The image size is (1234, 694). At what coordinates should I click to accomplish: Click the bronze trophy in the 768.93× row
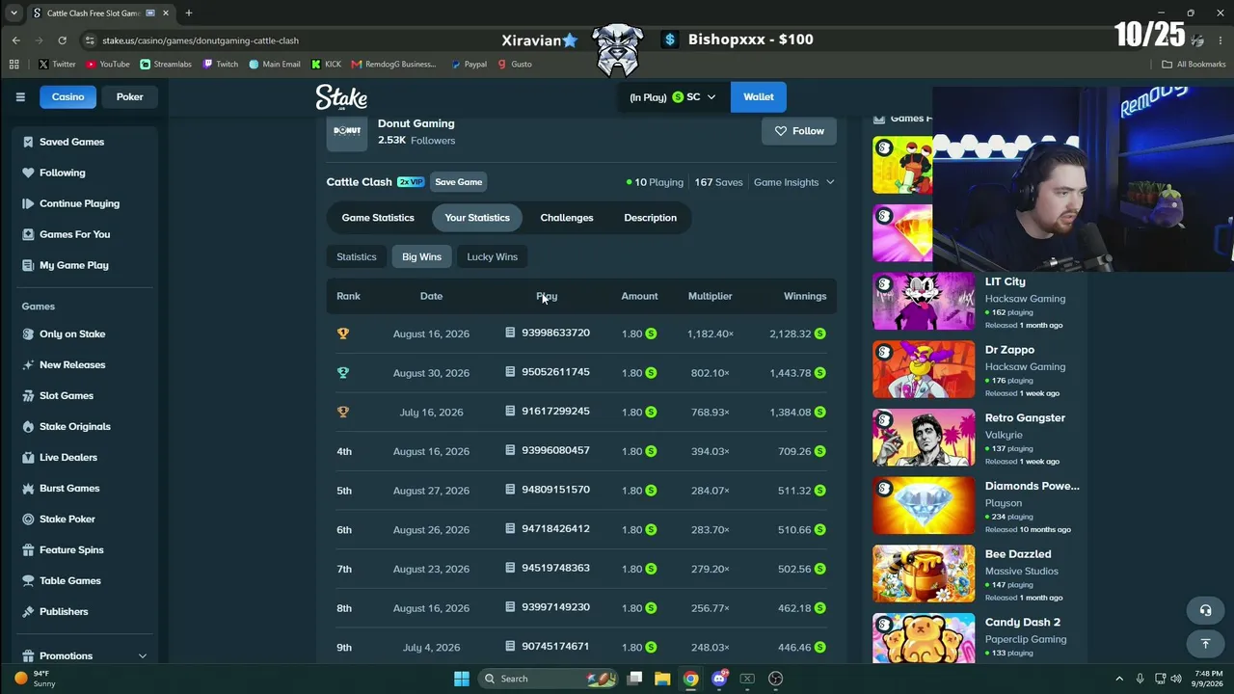point(343,412)
